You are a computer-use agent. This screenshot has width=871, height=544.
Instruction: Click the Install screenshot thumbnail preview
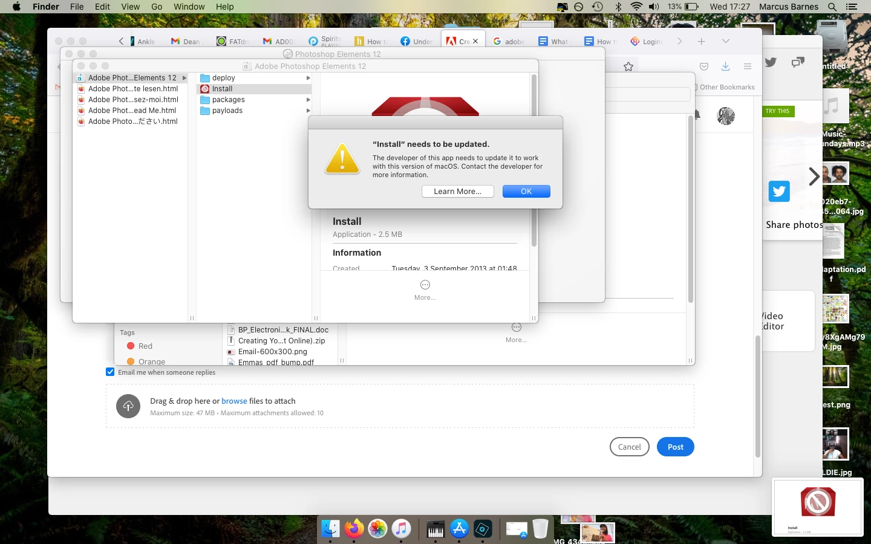point(817,508)
